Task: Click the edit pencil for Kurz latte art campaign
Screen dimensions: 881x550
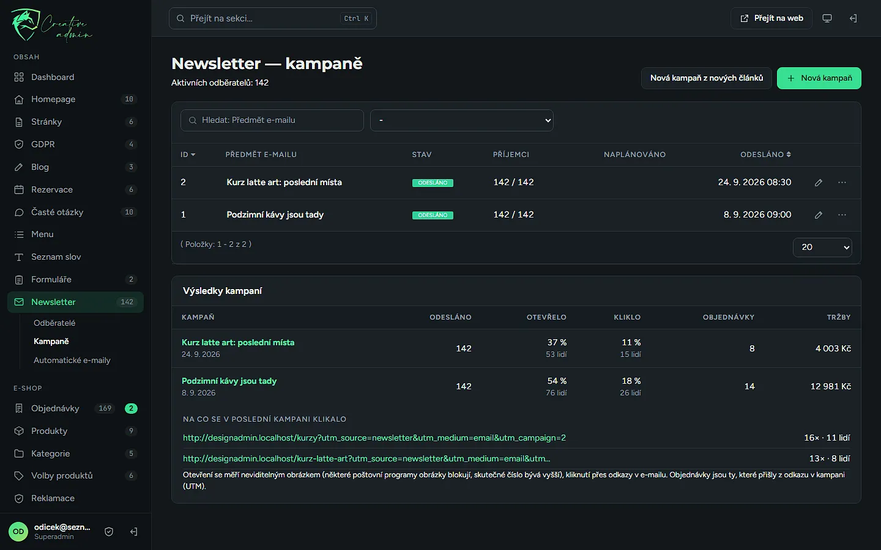Action: 819,183
